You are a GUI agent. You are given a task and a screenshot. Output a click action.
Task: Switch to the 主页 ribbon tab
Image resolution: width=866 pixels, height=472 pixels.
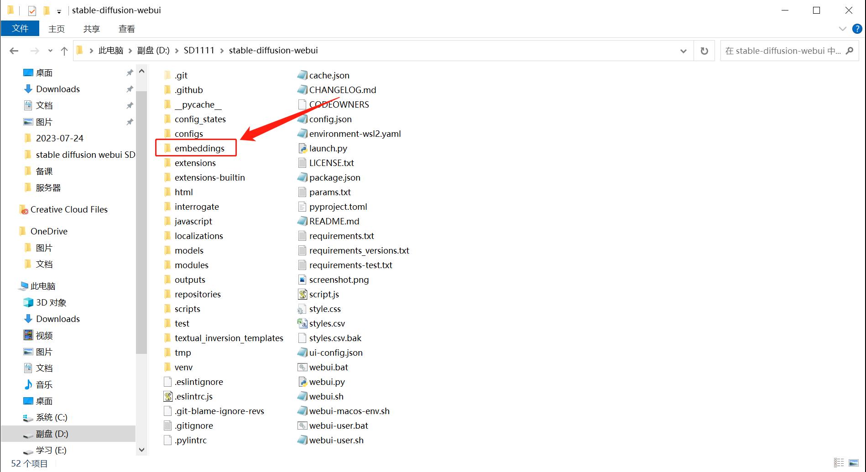click(57, 29)
